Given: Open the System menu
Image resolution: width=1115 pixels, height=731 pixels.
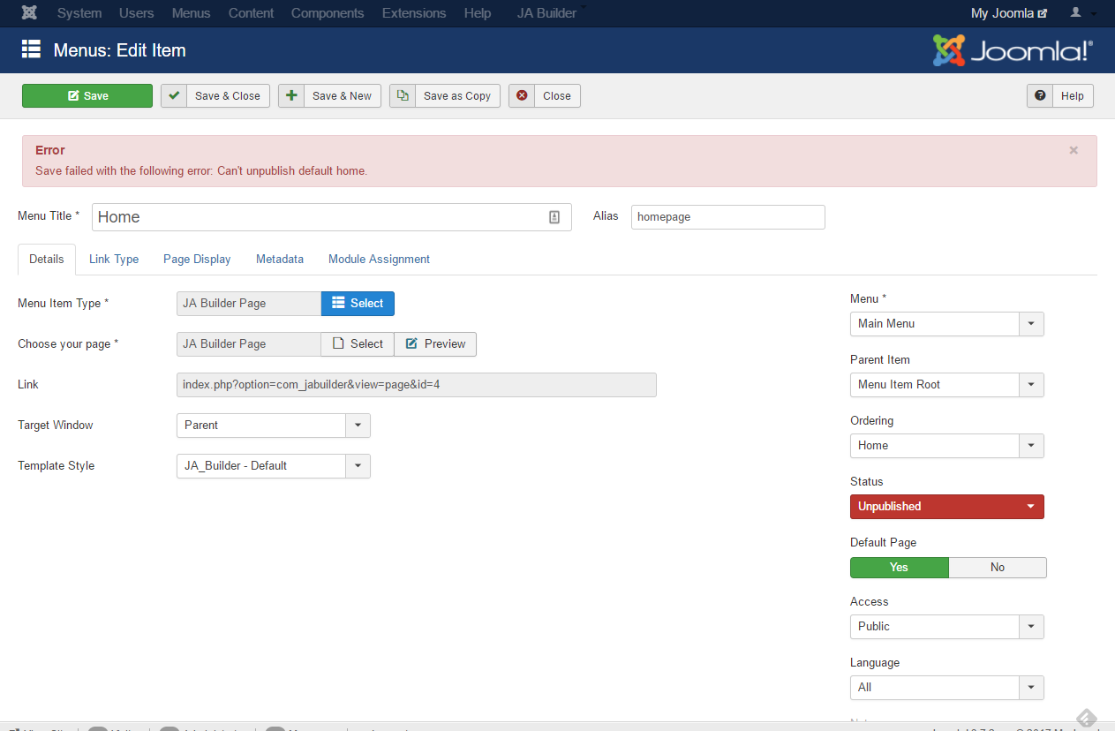Looking at the screenshot, I should [79, 13].
